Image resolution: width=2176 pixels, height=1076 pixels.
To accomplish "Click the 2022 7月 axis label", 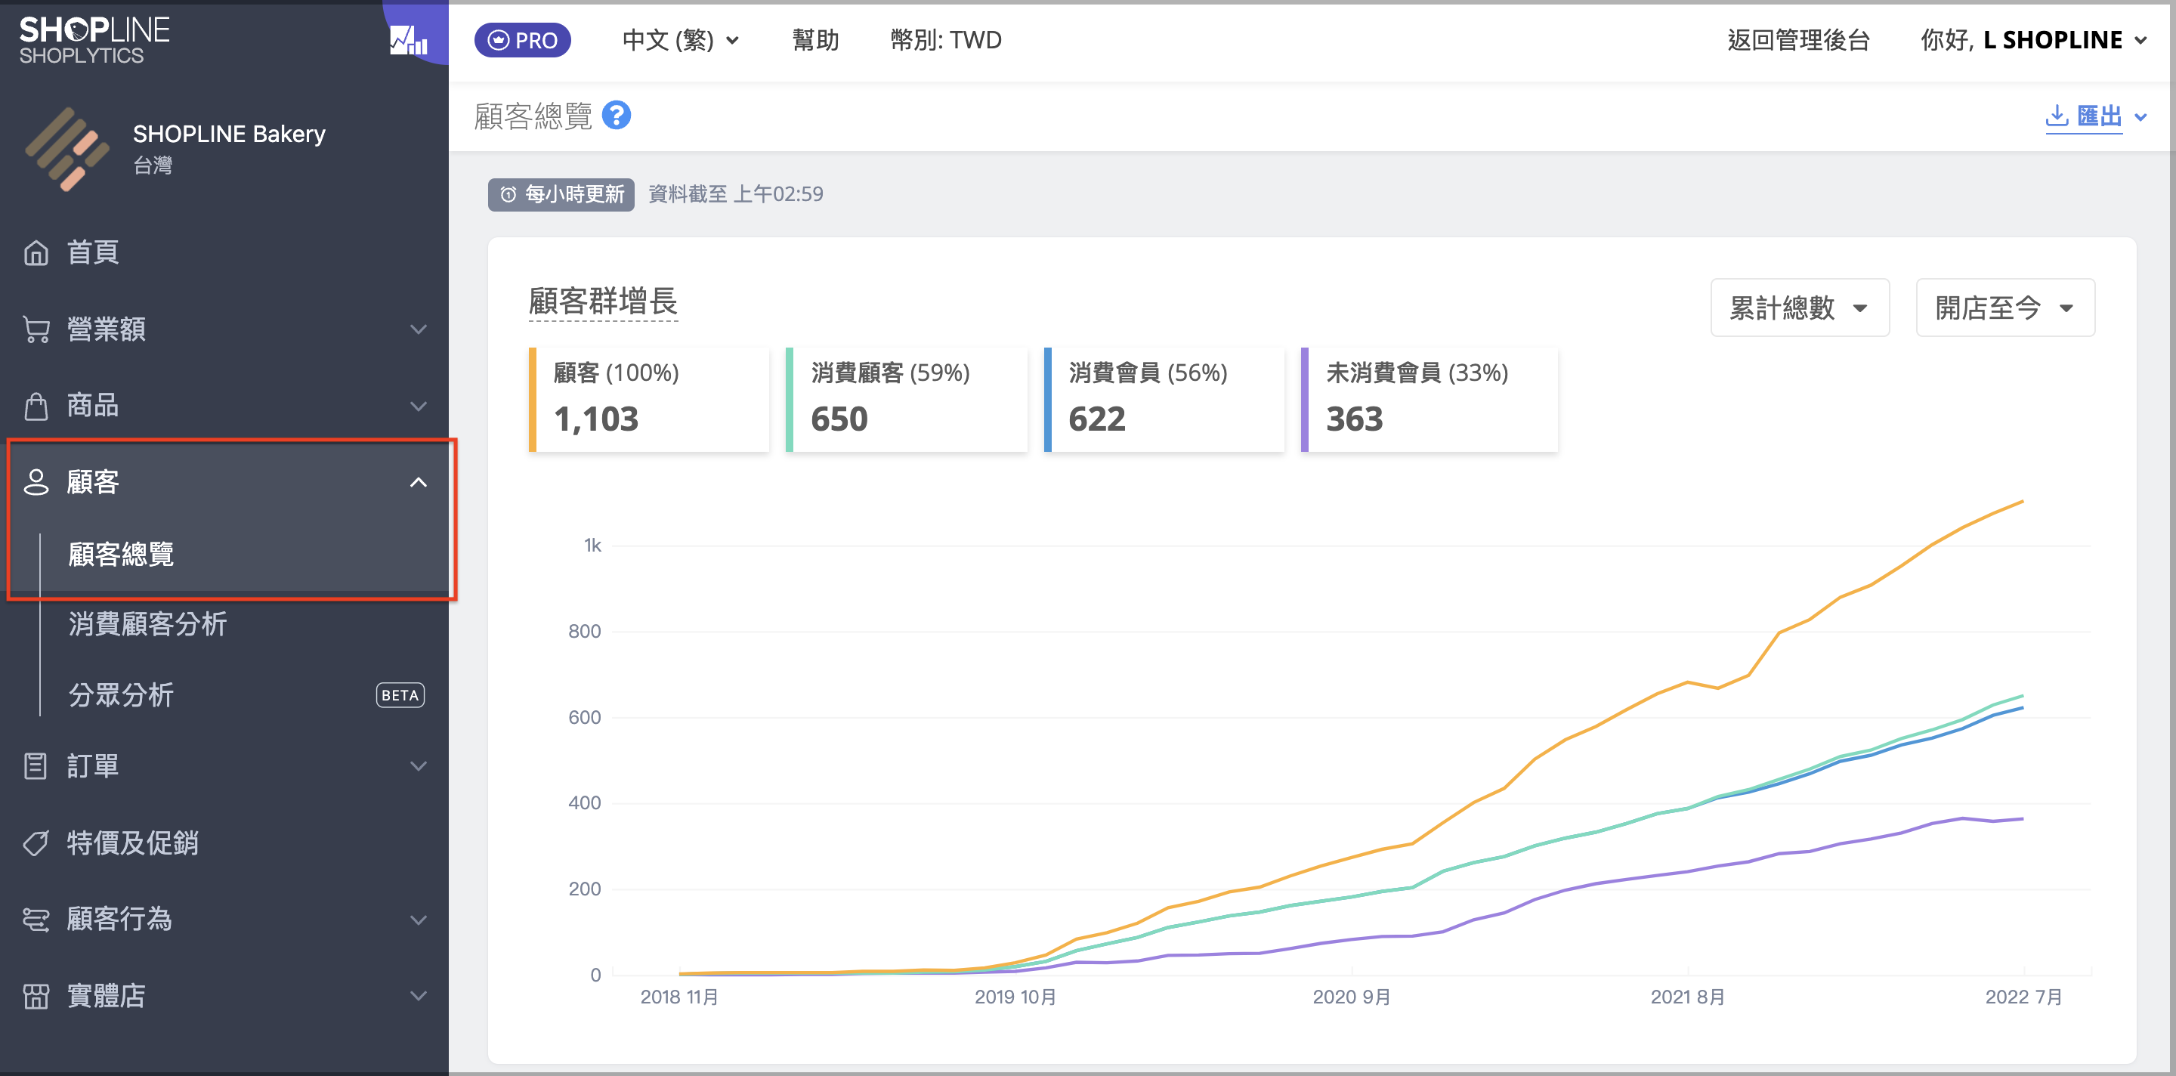I will (2023, 997).
